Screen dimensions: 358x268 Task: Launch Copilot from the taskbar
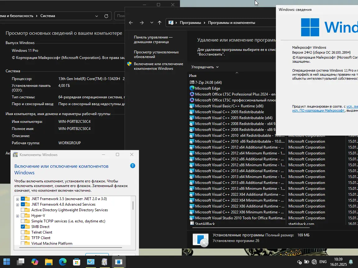[x=35, y=261]
